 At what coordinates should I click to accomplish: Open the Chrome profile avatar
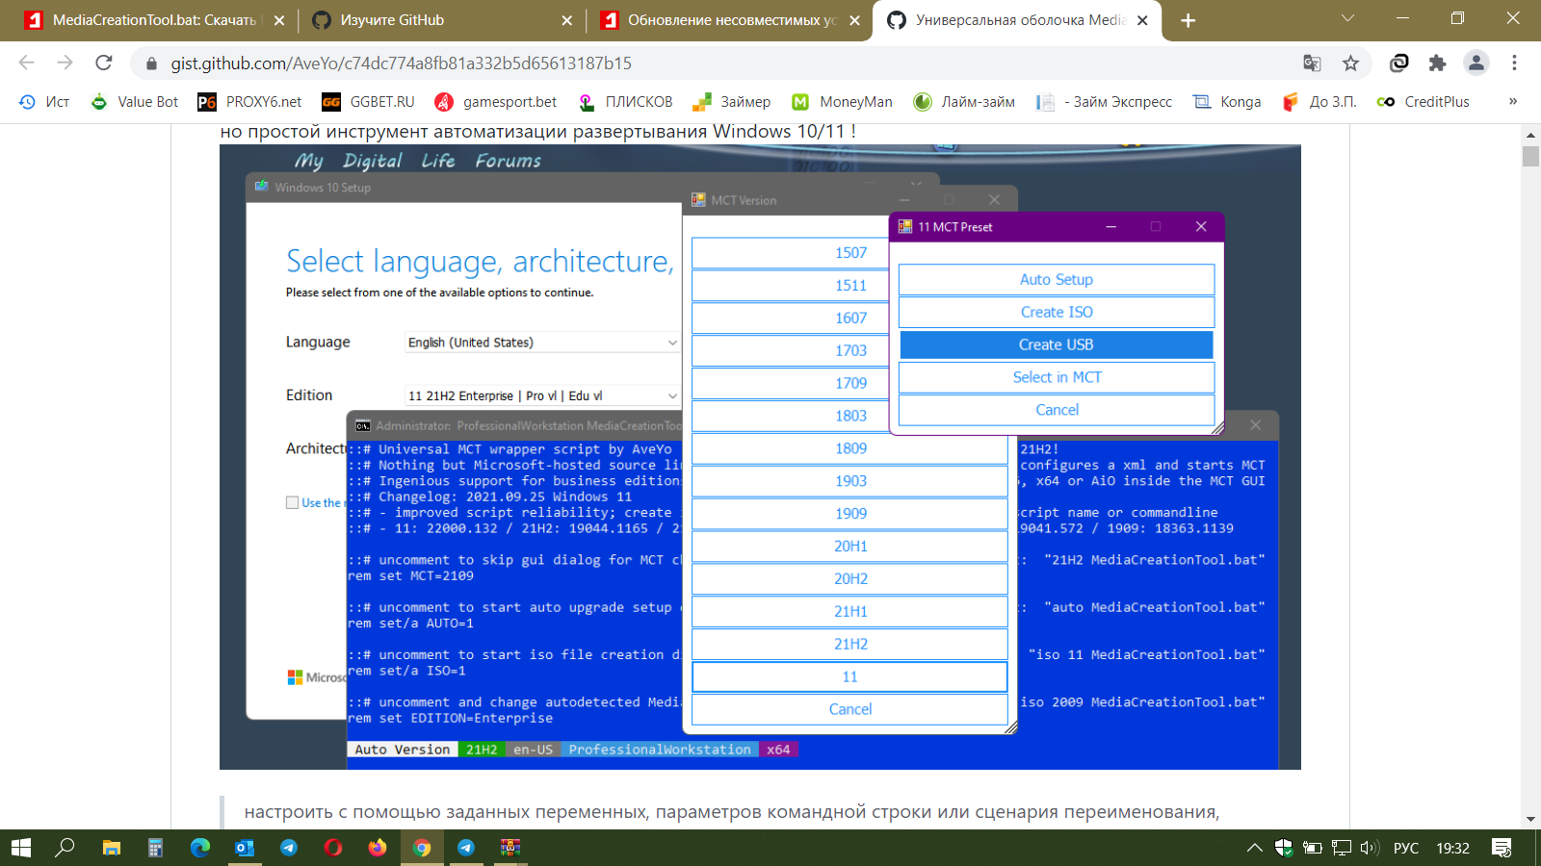point(1476,63)
